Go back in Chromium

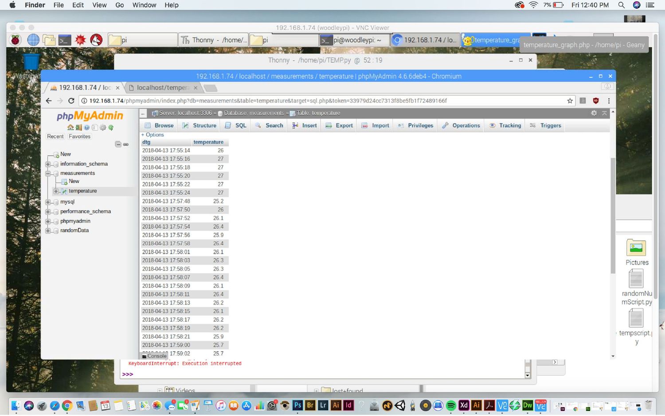coord(49,101)
